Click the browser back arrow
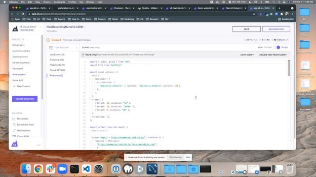The width and height of the screenshot is (316, 177). pyautogui.click(x=12, y=14)
